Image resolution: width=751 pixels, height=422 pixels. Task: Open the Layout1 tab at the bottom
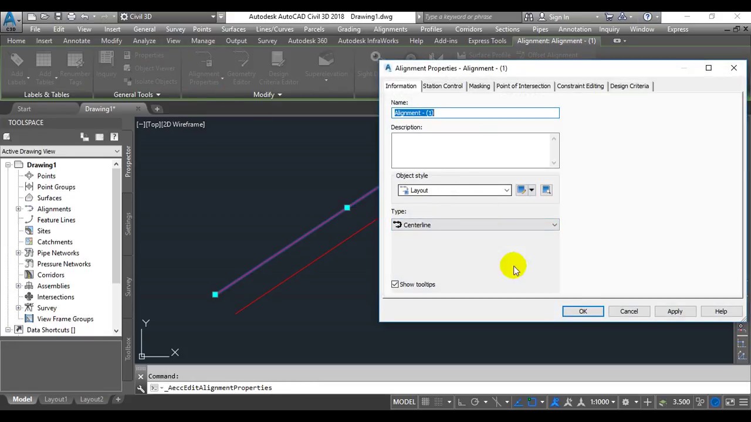coord(56,399)
